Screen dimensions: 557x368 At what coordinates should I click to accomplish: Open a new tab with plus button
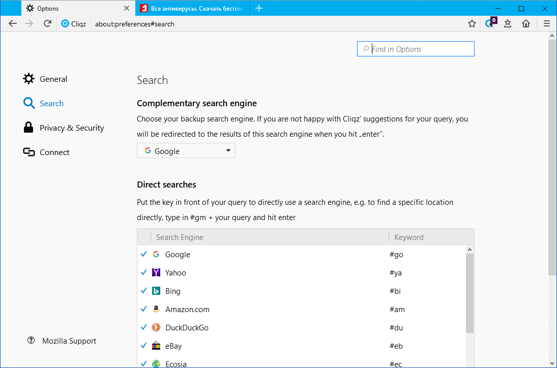point(259,8)
